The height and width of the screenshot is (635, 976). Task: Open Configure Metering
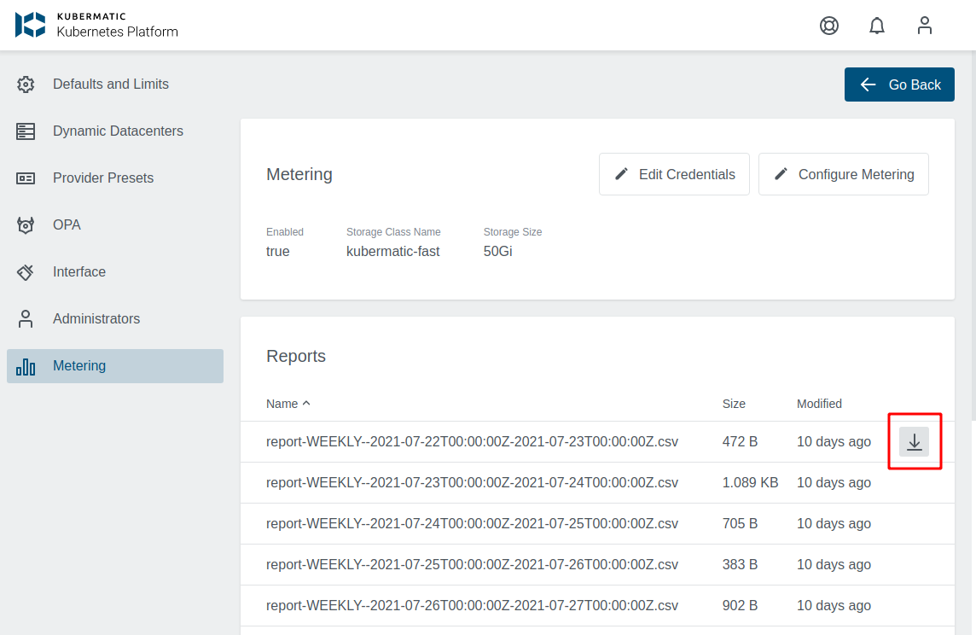843,173
